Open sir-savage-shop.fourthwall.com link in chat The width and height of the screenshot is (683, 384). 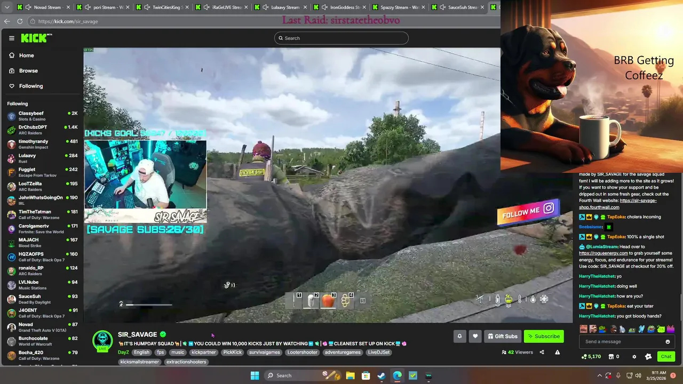tap(618, 204)
